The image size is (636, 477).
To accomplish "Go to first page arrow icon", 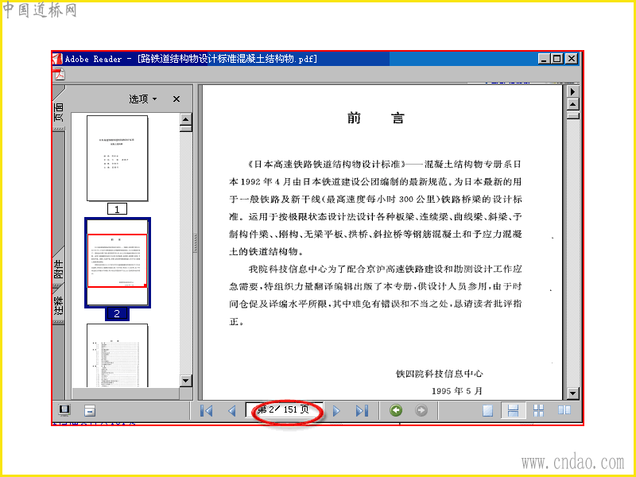I will (206, 411).
